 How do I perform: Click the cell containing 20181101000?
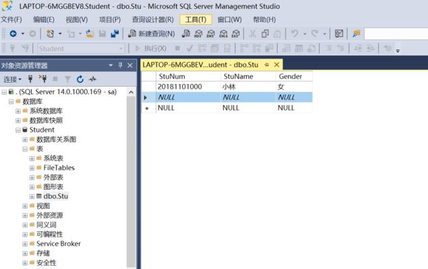[188, 87]
